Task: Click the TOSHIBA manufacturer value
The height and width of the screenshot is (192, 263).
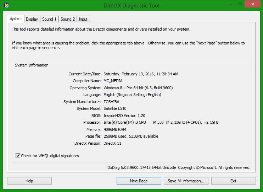Action: point(111,102)
